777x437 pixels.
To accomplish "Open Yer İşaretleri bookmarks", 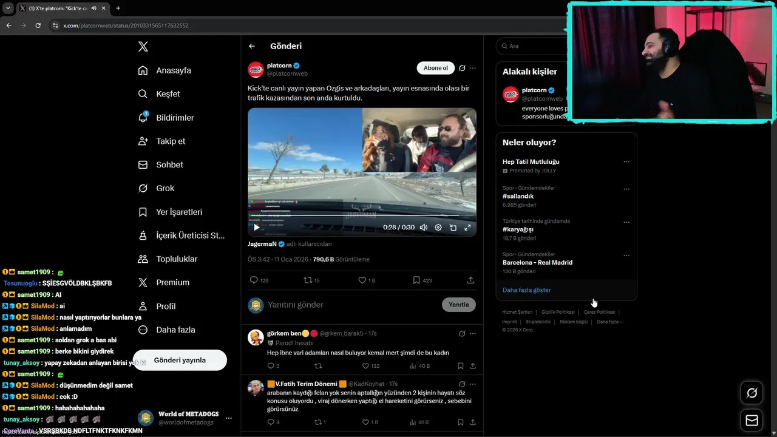I will click(170, 212).
